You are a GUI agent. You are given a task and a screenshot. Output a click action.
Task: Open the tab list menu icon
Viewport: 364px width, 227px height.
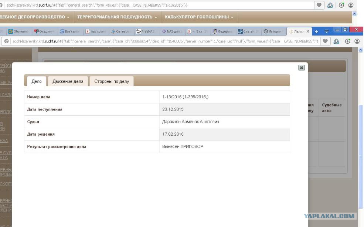click(x=326, y=31)
